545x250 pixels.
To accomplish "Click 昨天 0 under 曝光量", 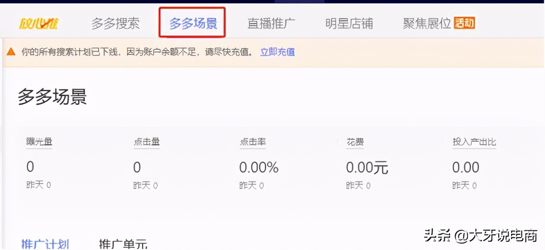I will 38,185.
